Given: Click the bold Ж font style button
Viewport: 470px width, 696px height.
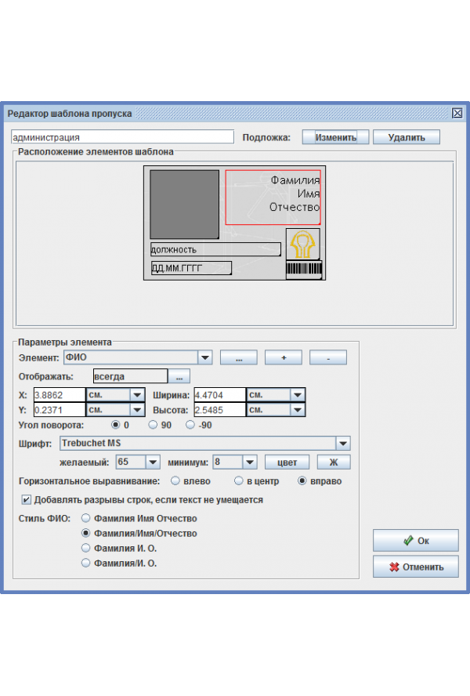Looking at the screenshot, I should pos(333,462).
